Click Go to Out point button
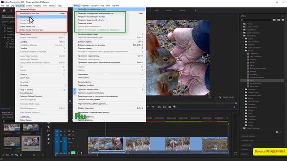 152,107
